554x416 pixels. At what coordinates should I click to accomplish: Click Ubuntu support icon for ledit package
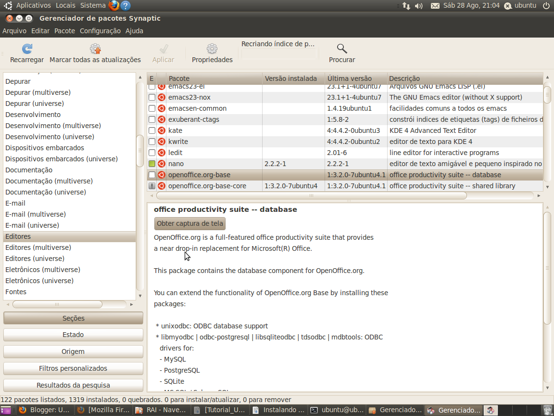tap(162, 153)
